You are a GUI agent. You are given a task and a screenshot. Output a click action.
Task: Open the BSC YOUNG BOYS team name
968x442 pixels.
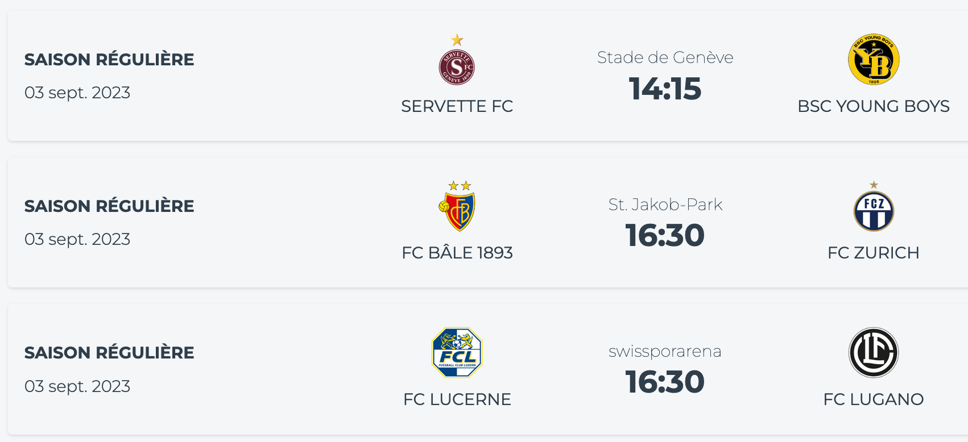tap(874, 106)
